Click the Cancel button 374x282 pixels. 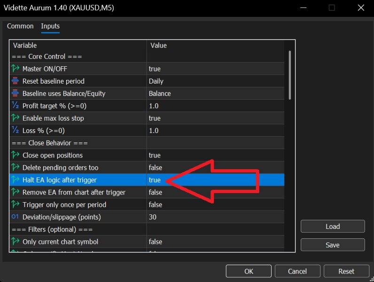pyautogui.click(x=297, y=271)
